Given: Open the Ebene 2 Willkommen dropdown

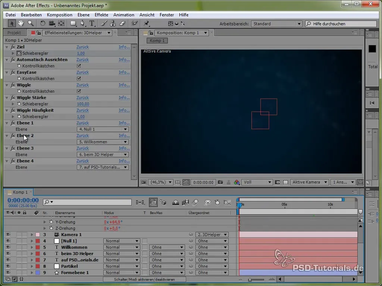Looking at the screenshot, I should (x=103, y=142).
